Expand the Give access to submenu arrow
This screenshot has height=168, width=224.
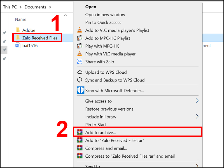(x=197, y=101)
